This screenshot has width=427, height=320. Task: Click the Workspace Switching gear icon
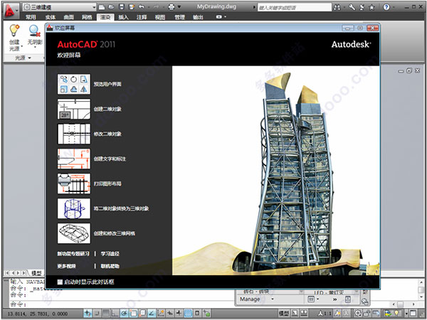(x=357, y=314)
